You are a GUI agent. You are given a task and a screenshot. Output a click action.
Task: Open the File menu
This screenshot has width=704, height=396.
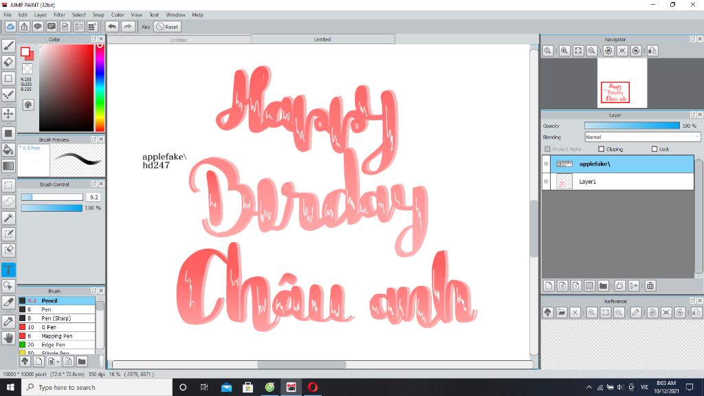[8, 15]
